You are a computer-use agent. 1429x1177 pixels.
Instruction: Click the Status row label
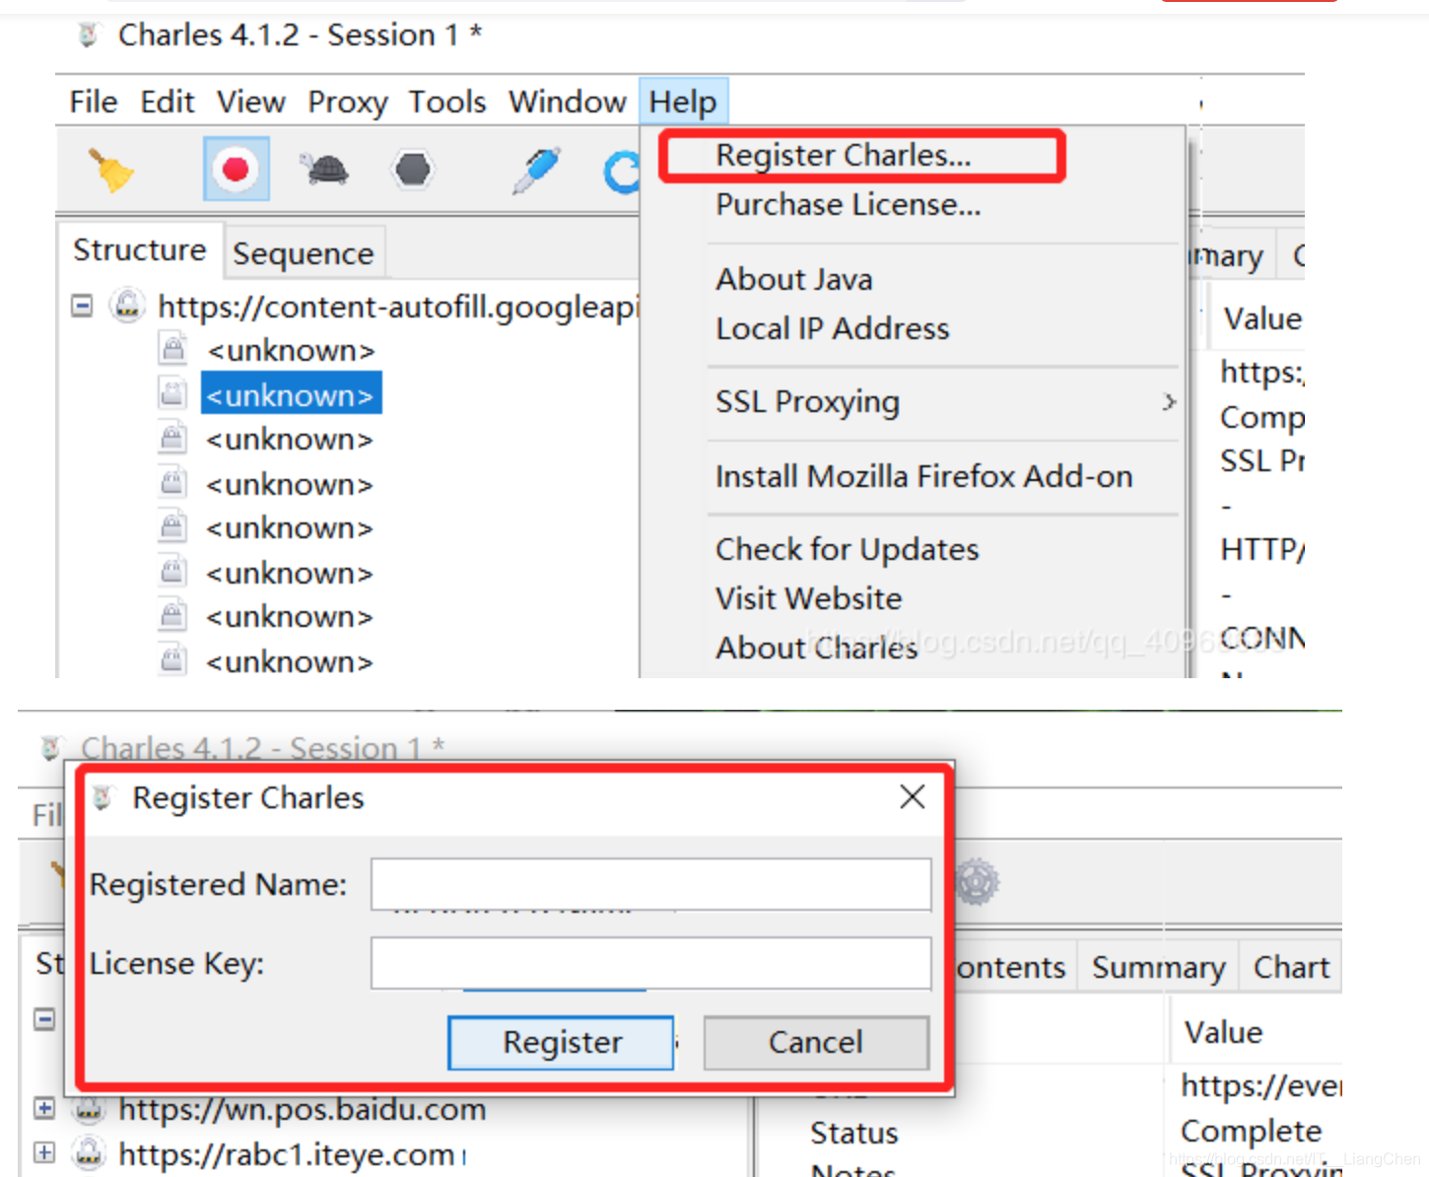(854, 1134)
